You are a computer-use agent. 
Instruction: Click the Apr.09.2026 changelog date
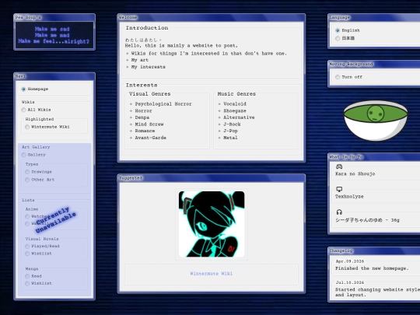pos(349,261)
